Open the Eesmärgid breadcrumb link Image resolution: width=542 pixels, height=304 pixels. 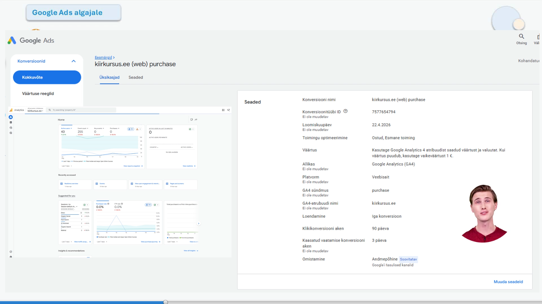pos(103,57)
